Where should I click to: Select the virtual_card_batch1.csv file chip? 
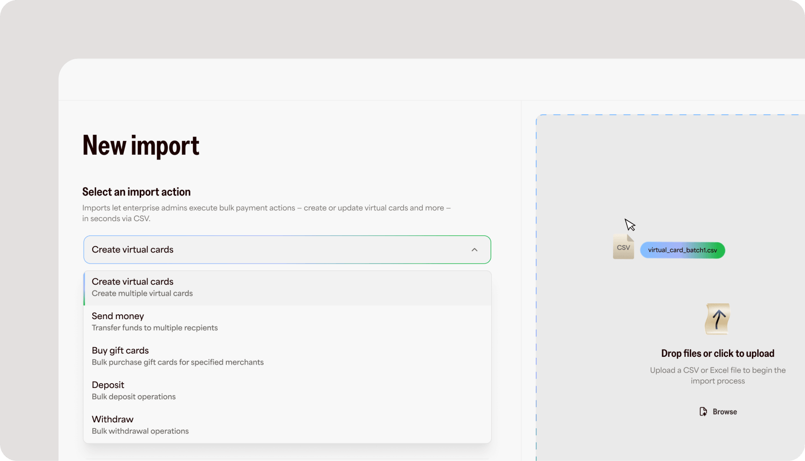point(683,250)
